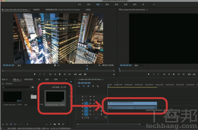This screenshot has height=130, width=198.
Task: Switch to the Audio Clip Mixer tab
Action: [x=63, y=10]
